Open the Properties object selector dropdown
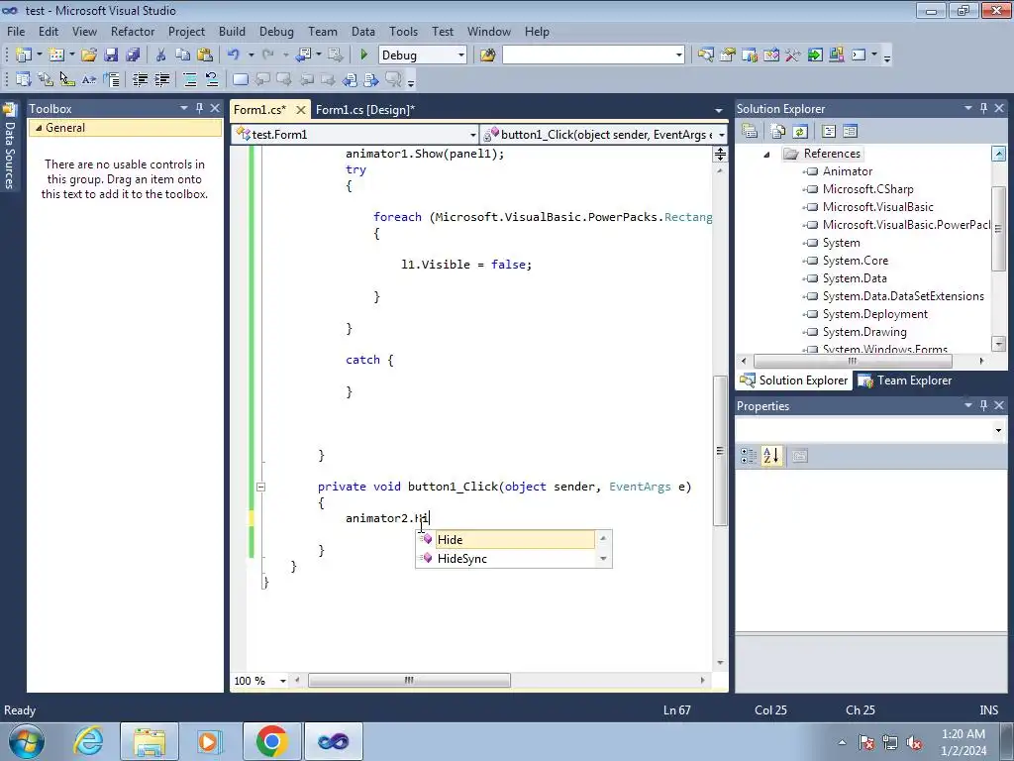The height and width of the screenshot is (761, 1014). [998, 430]
